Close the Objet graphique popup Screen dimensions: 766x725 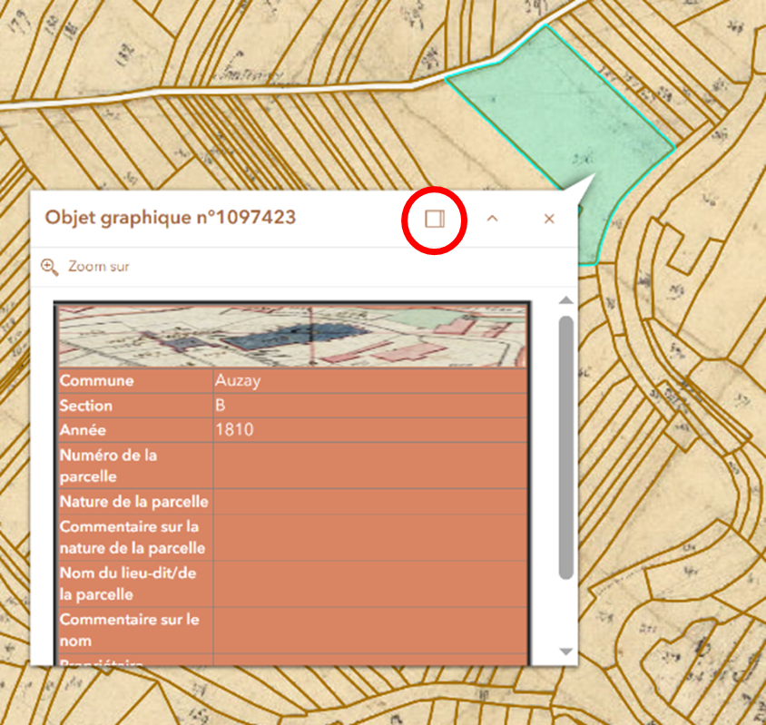tap(549, 219)
